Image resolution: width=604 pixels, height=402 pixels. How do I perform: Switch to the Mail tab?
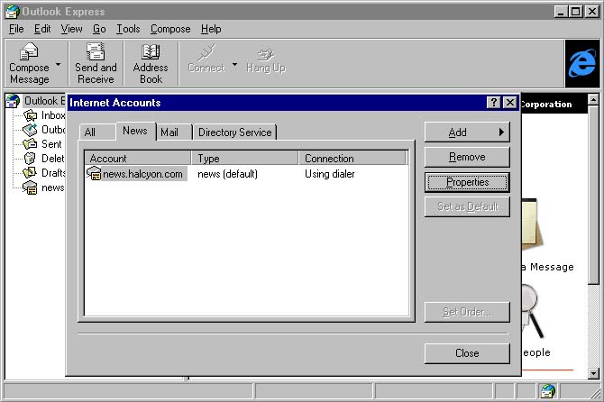coord(169,132)
